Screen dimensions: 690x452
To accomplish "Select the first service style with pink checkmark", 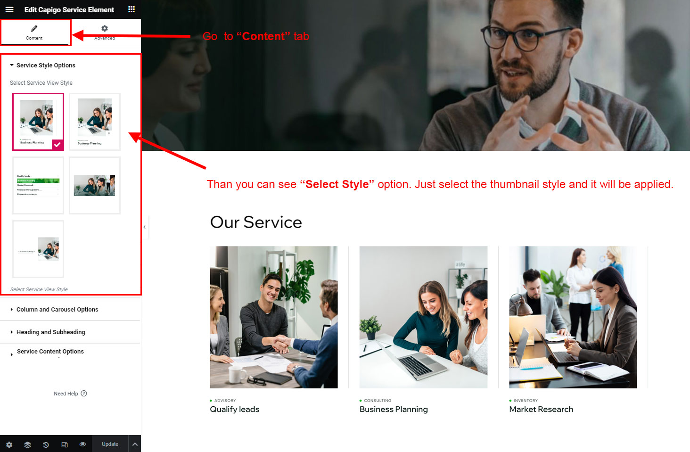I will 38,122.
